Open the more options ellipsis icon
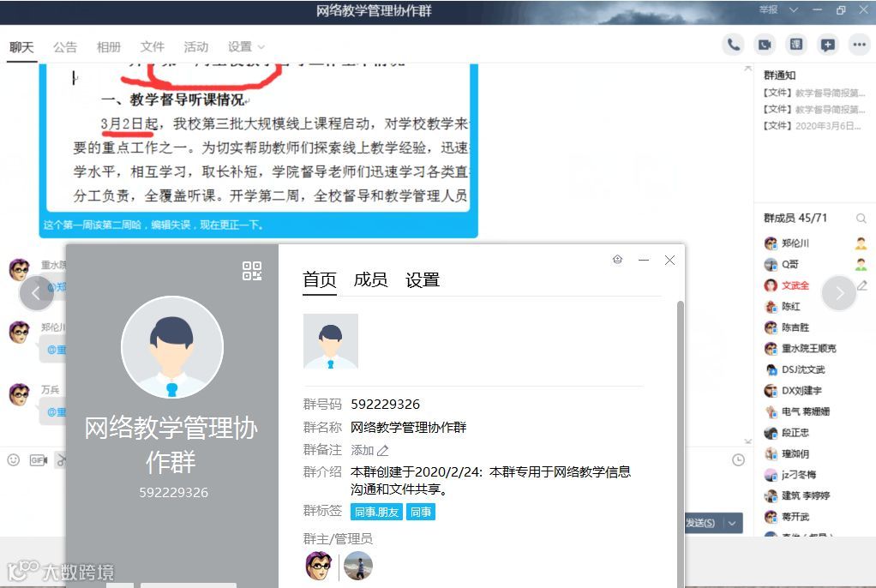Viewport: 876px width, 588px height. pyautogui.click(x=859, y=45)
